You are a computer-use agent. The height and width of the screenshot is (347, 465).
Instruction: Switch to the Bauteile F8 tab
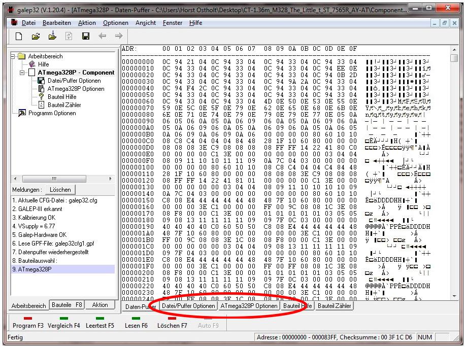67,304
